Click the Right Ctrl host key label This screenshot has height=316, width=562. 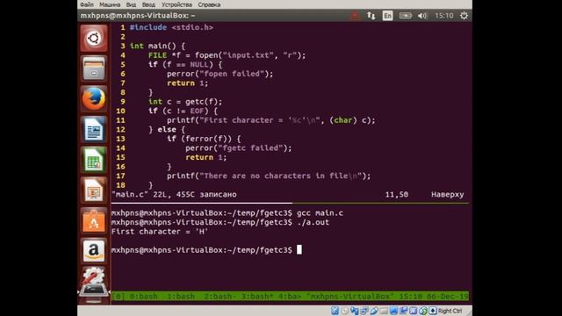(x=450, y=311)
